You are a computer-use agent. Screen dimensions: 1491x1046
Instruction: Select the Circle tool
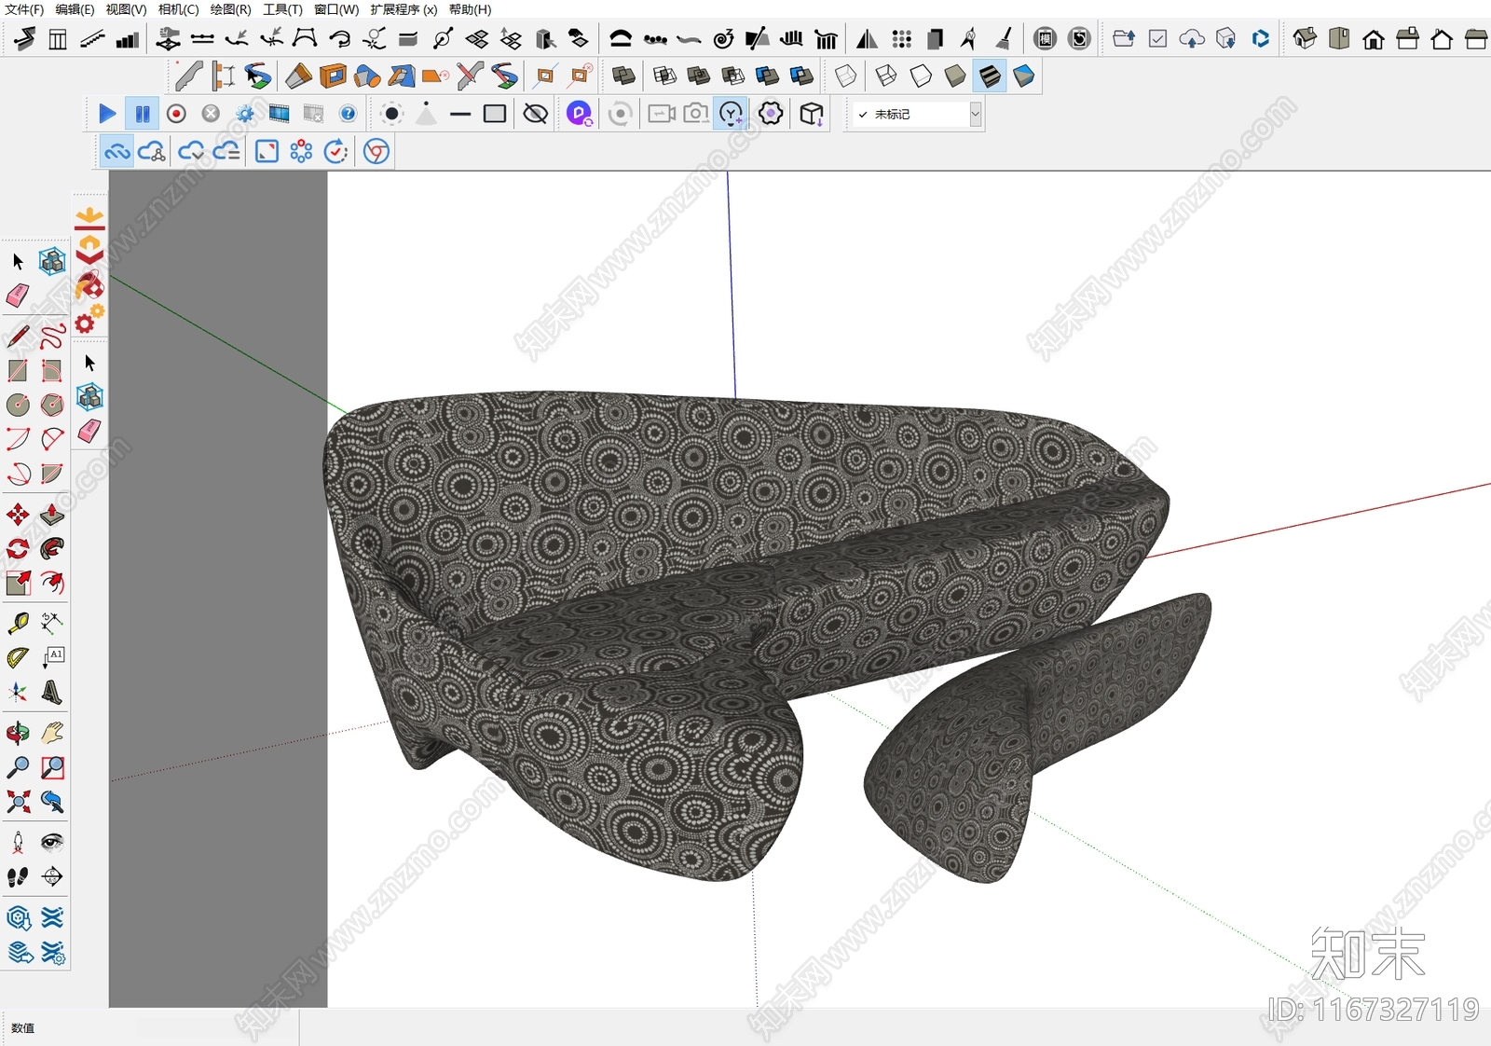(x=18, y=405)
